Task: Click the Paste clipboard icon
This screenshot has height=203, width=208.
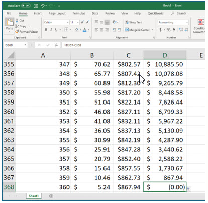Action: [10, 22]
